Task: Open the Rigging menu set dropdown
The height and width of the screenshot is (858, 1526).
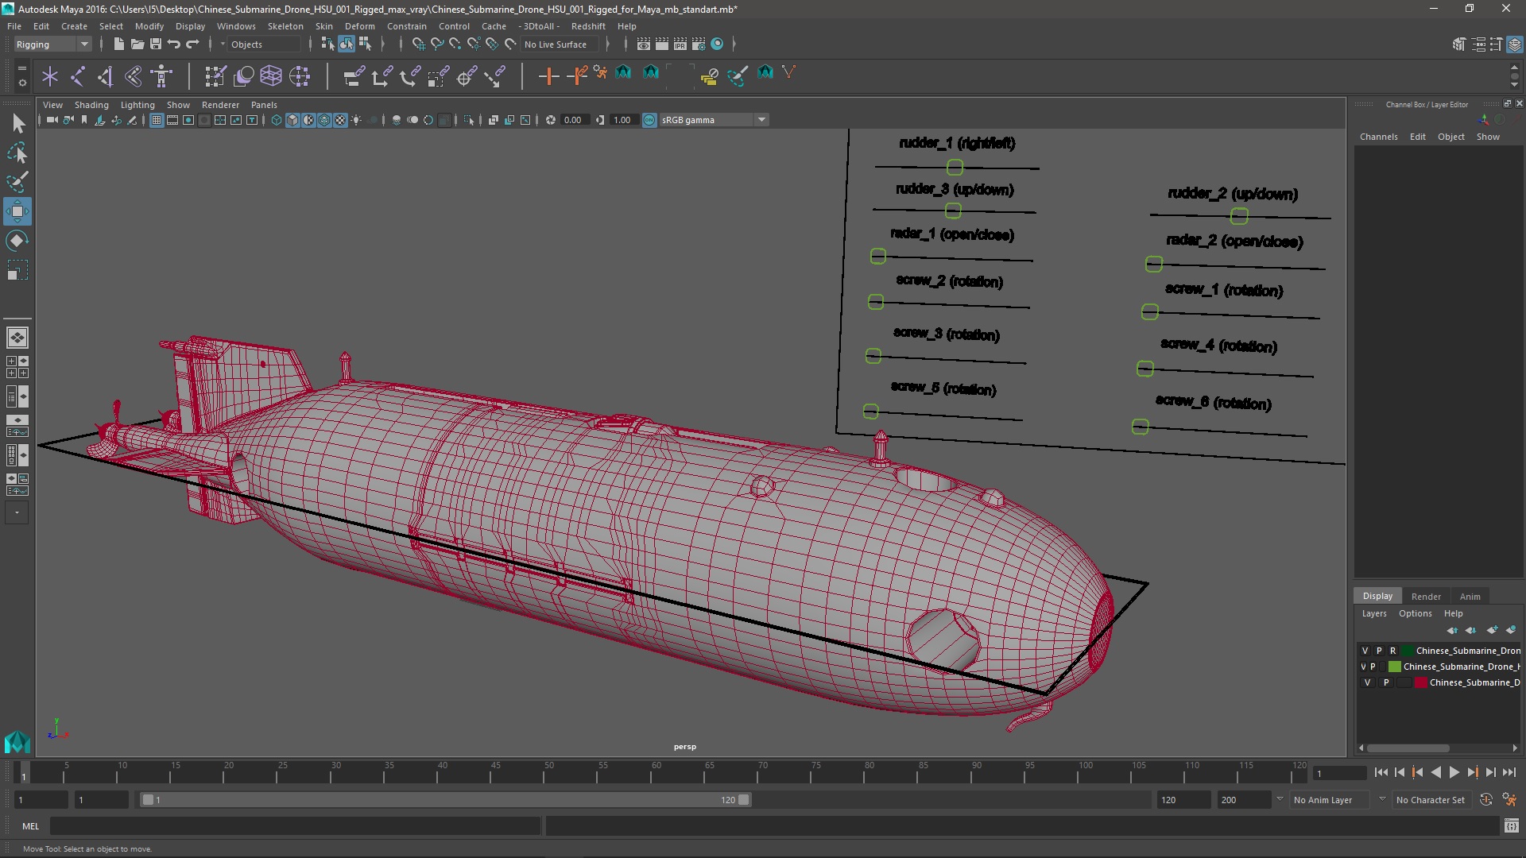Action: coord(83,44)
